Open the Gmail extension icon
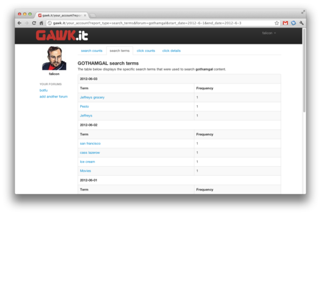321x284 pixels. [285, 23]
